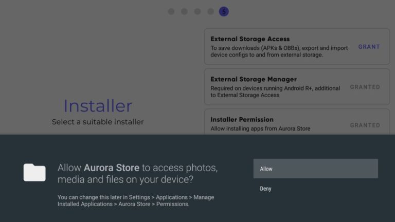Select GRANTED label for External Storage Manager
The width and height of the screenshot is (395, 222).
pos(365,87)
